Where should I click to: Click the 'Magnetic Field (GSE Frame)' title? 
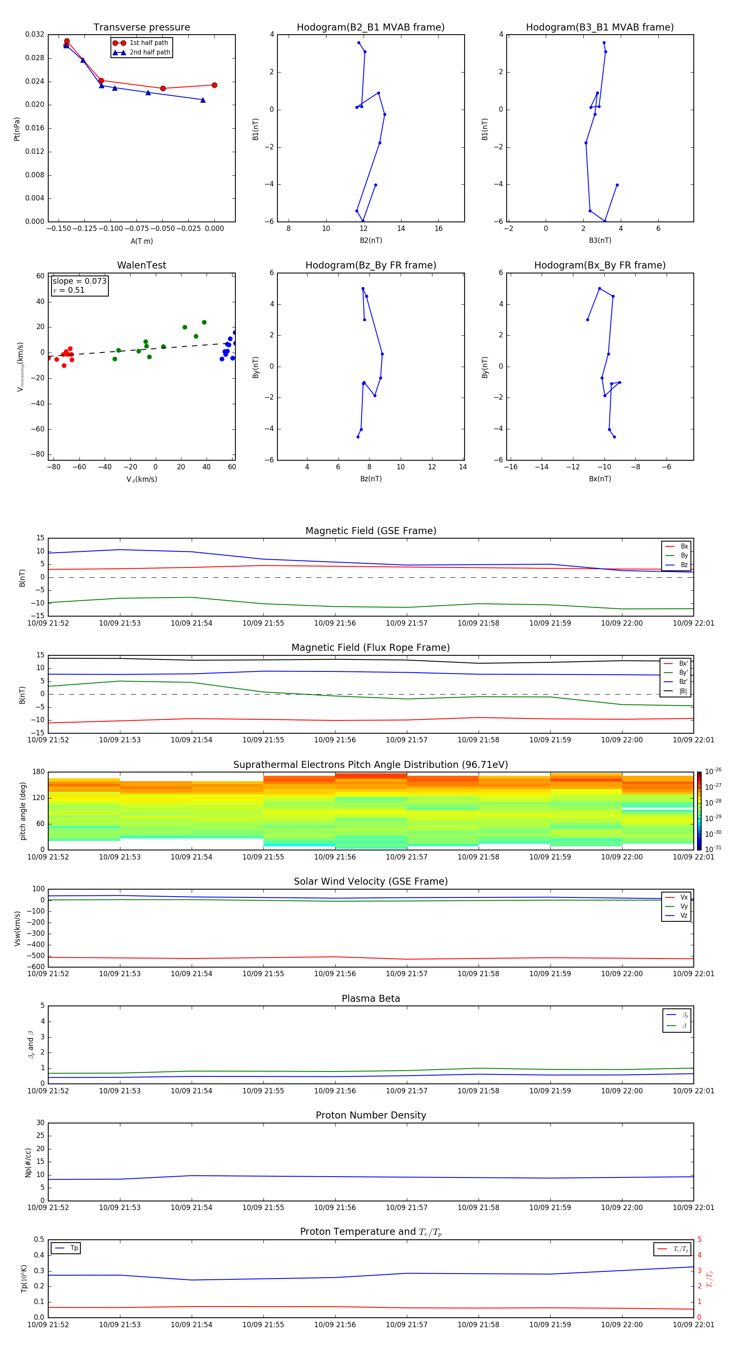point(371,531)
